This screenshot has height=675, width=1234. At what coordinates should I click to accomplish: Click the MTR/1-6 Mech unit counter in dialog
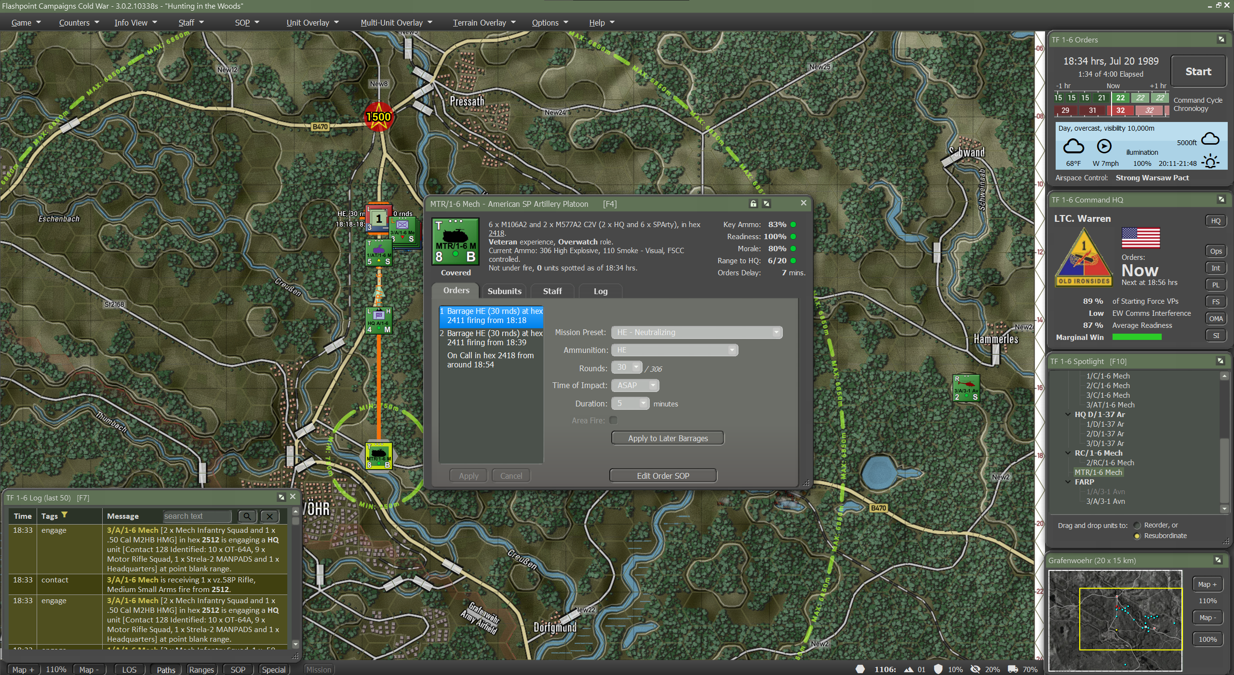pos(455,242)
